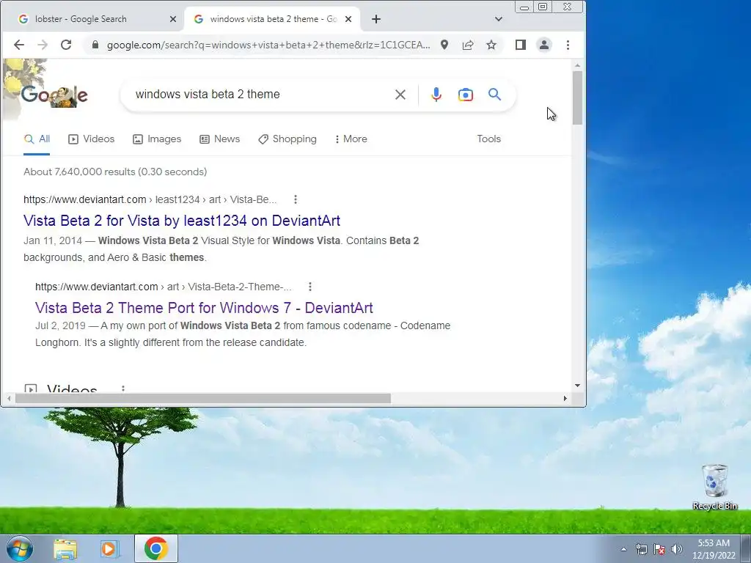Viewport: 751px width, 563px height.
Task: Click the scroll right arrow
Action: tap(565, 398)
